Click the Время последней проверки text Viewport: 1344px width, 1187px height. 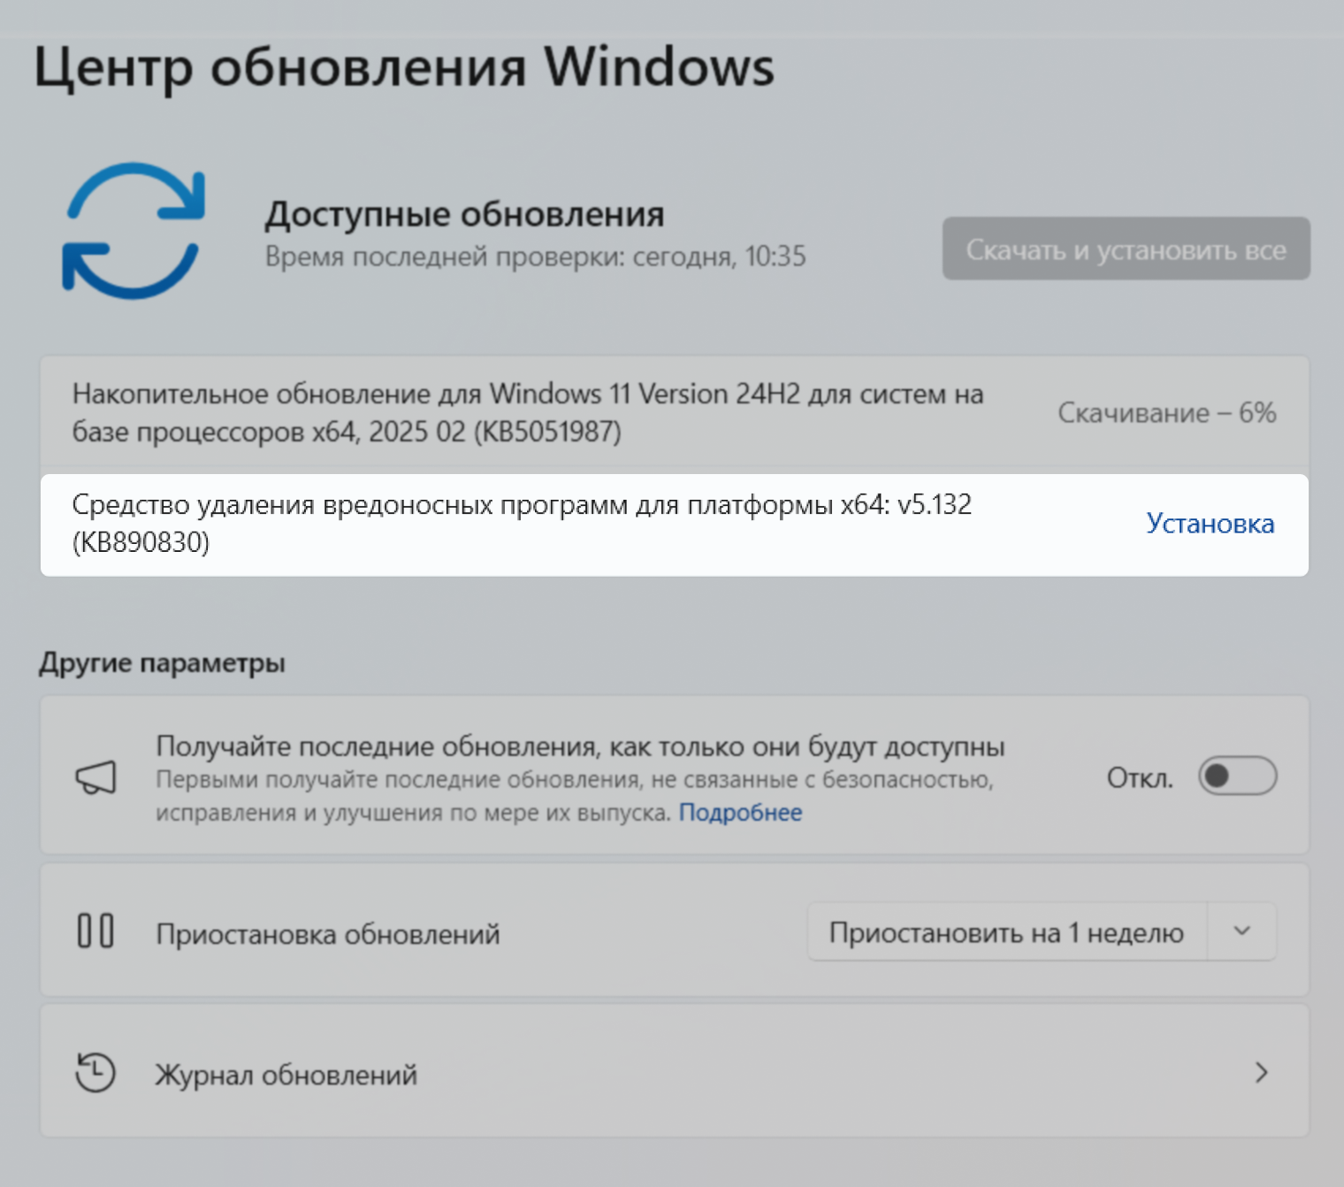[x=535, y=257]
